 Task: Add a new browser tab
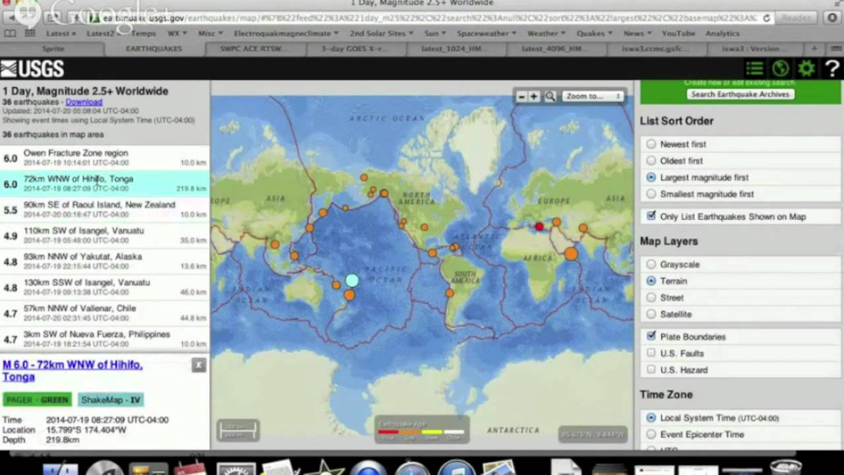point(814,49)
